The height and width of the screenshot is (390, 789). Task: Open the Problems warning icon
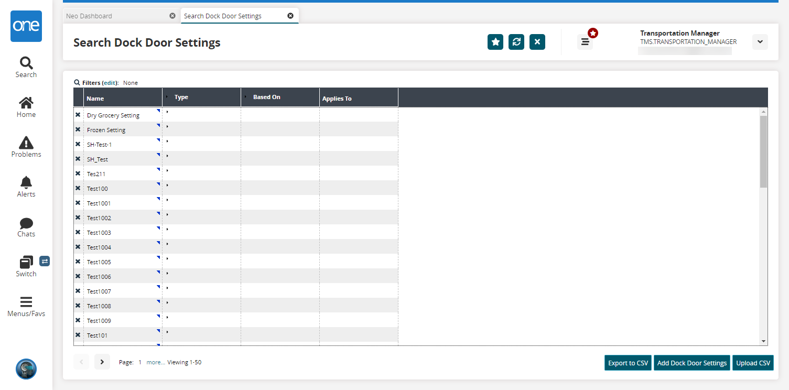(x=26, y=143)
